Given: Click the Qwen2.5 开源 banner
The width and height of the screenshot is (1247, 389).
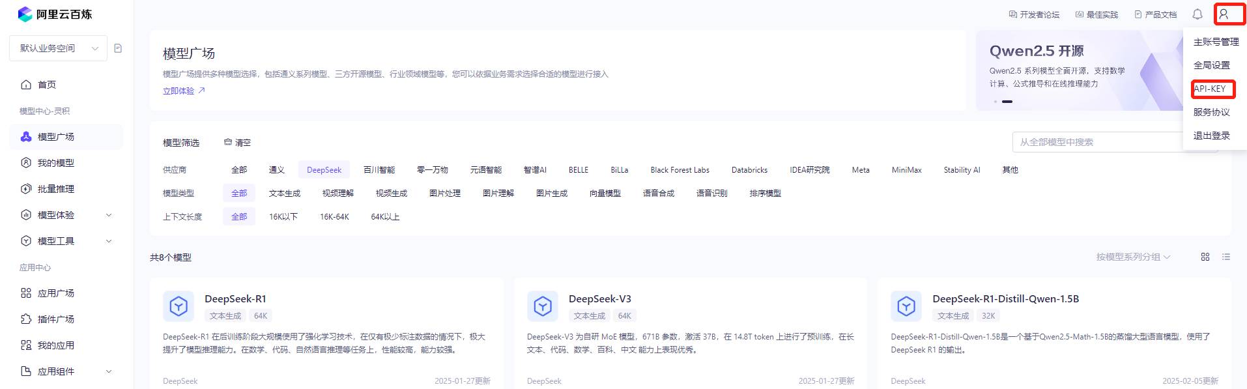Looking at the screenshot, I should click(x=1079, y=70).
